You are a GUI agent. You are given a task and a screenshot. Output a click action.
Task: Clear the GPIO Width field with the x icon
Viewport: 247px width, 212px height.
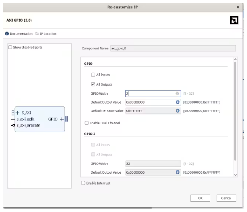[177, 93]
